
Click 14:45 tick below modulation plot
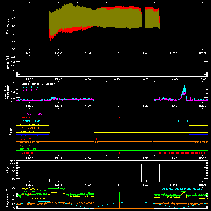[x=174, y=106]
